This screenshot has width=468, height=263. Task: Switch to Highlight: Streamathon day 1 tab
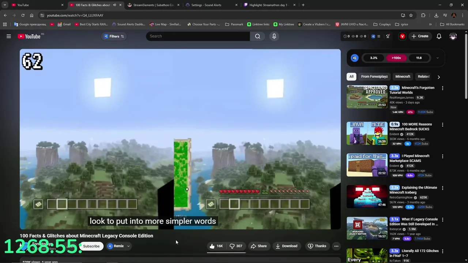coord(269,5)
